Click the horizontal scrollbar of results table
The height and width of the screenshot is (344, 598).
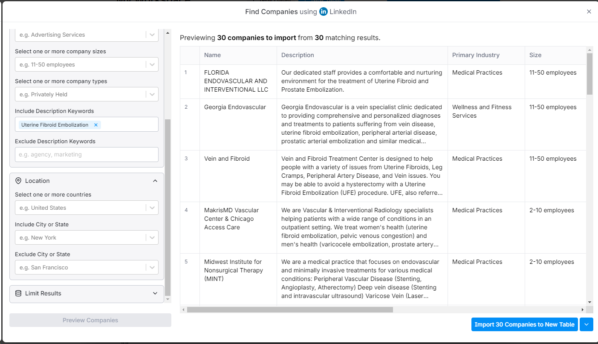click(x=290, y=309)
